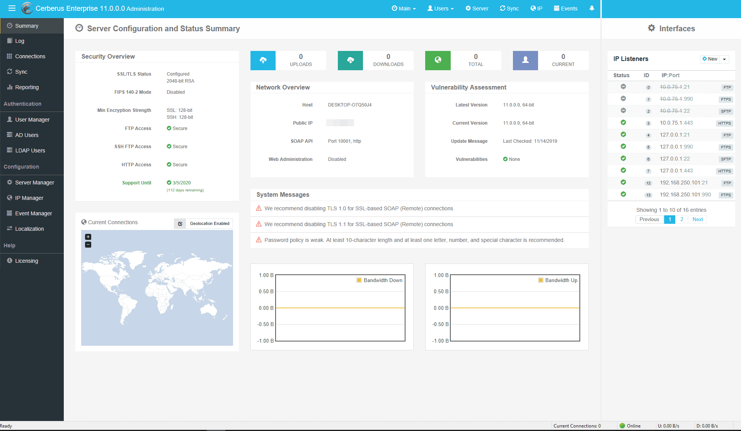Click the Current Connections world map
The width and height of the screenshot is (741, 431).
pyautogui.click(x=157, y=288)
